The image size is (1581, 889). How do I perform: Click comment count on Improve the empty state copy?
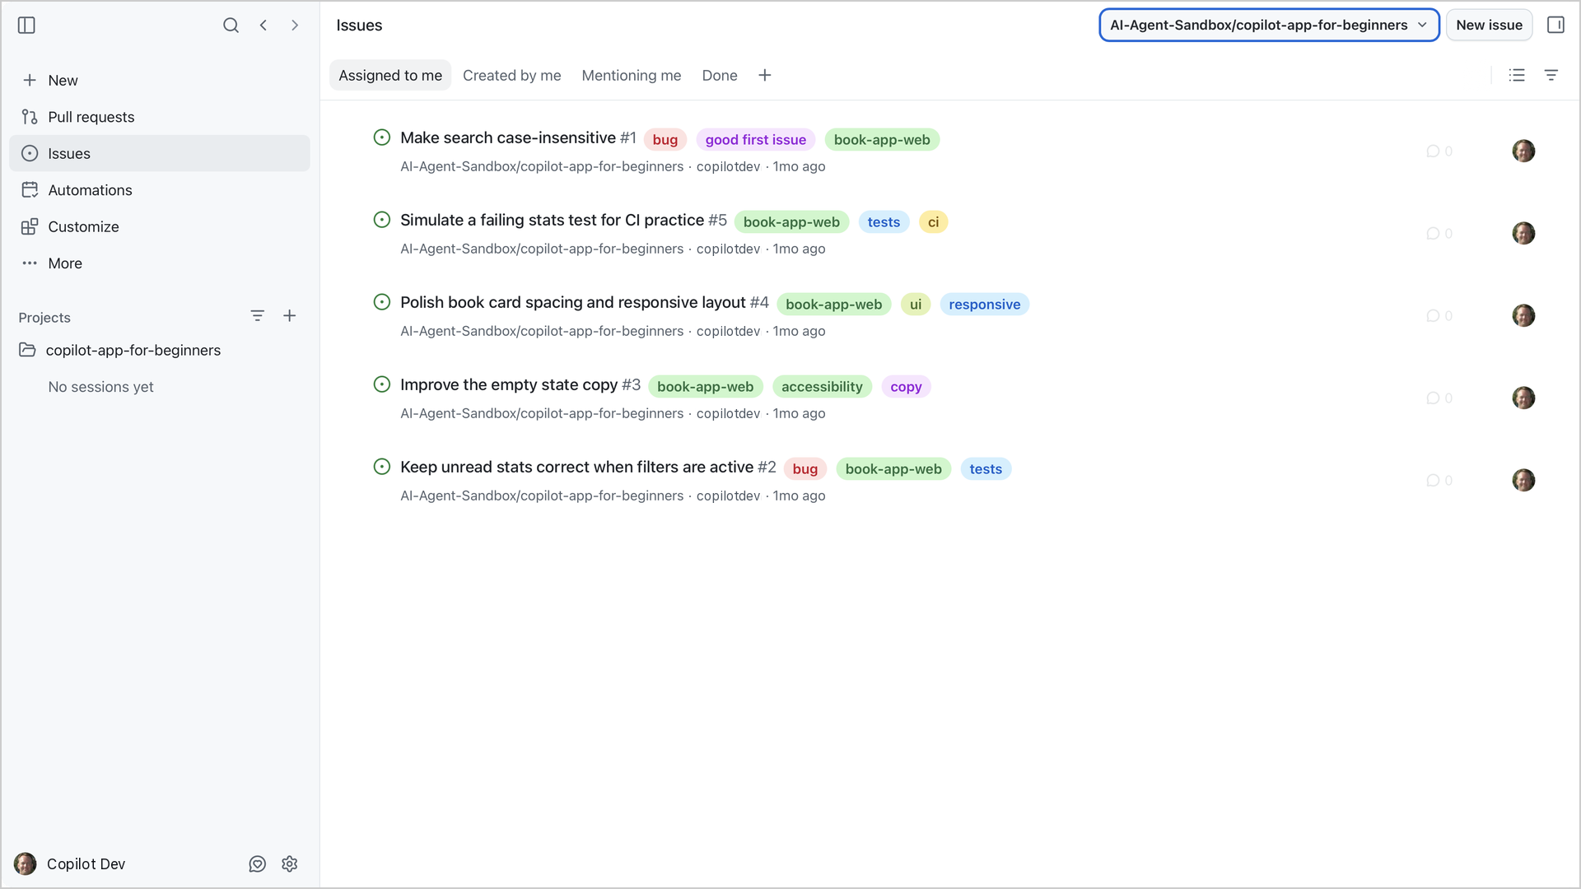(1439, 398)
